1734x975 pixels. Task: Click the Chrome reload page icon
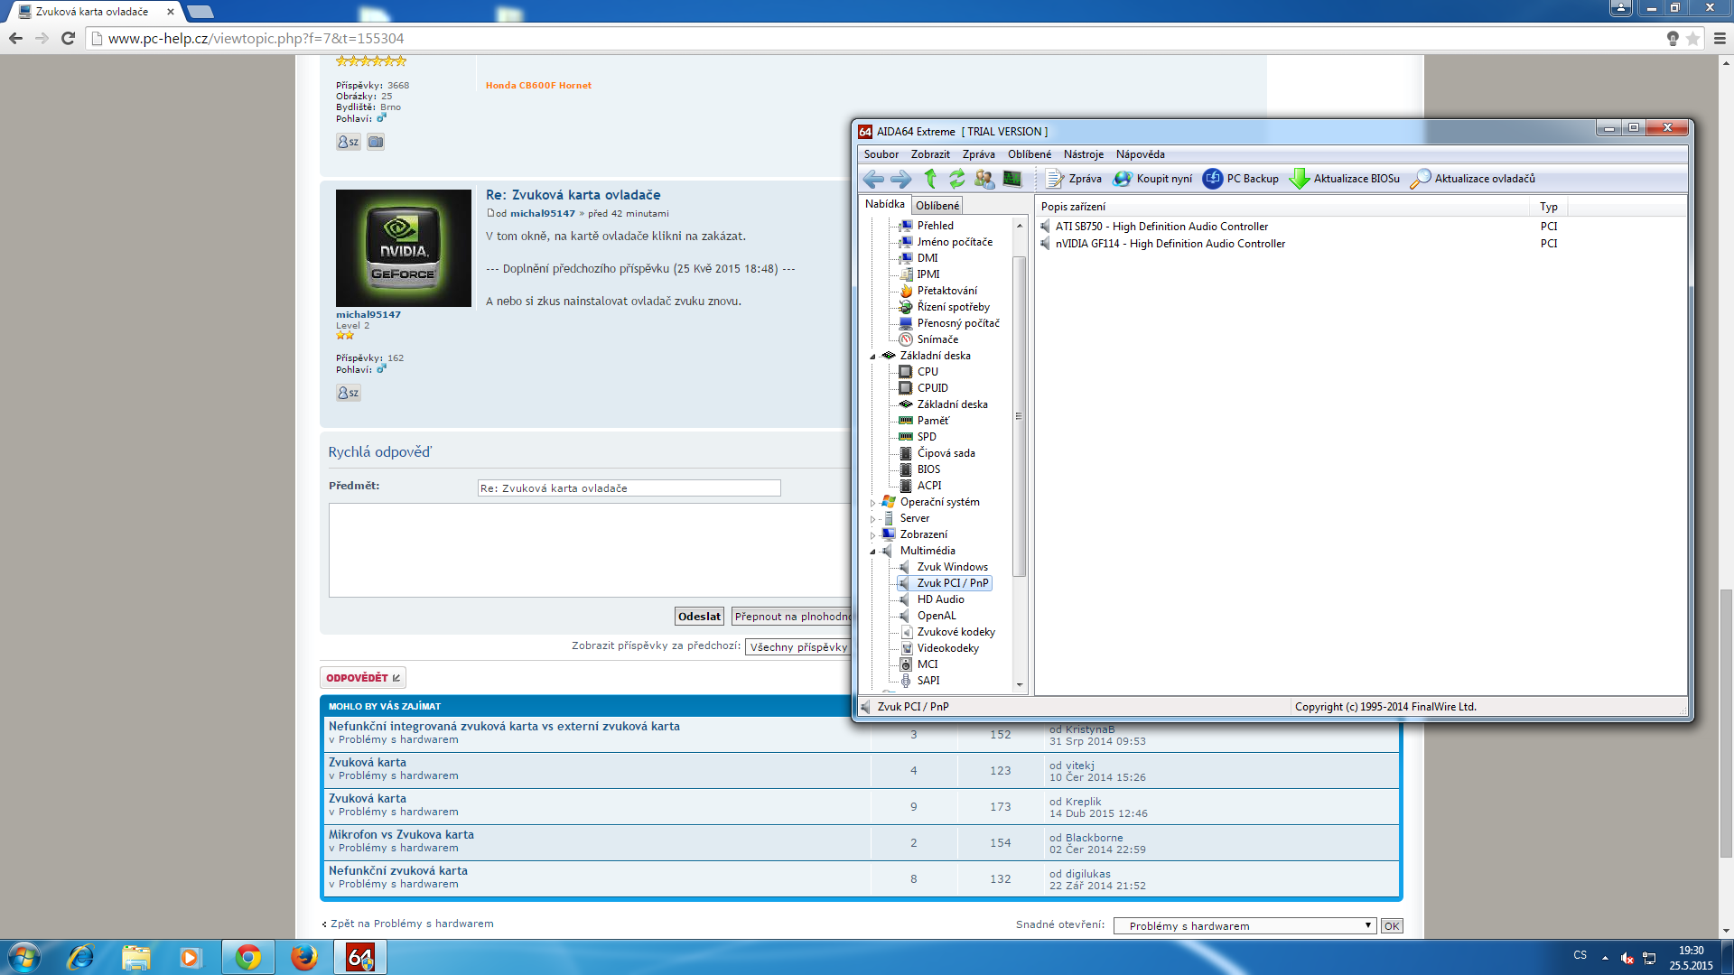click(x=68, y=38)
